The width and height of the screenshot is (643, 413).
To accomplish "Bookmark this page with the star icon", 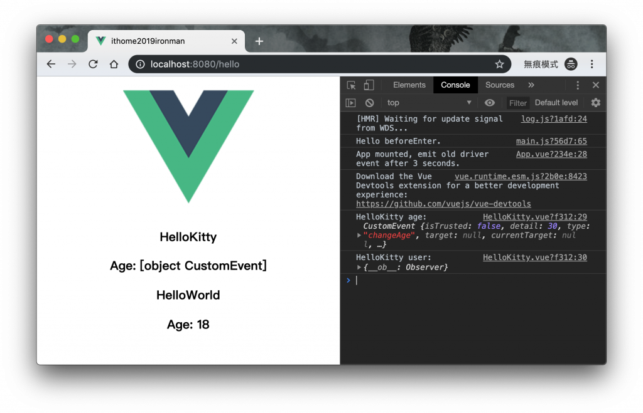I will [499, 65].
